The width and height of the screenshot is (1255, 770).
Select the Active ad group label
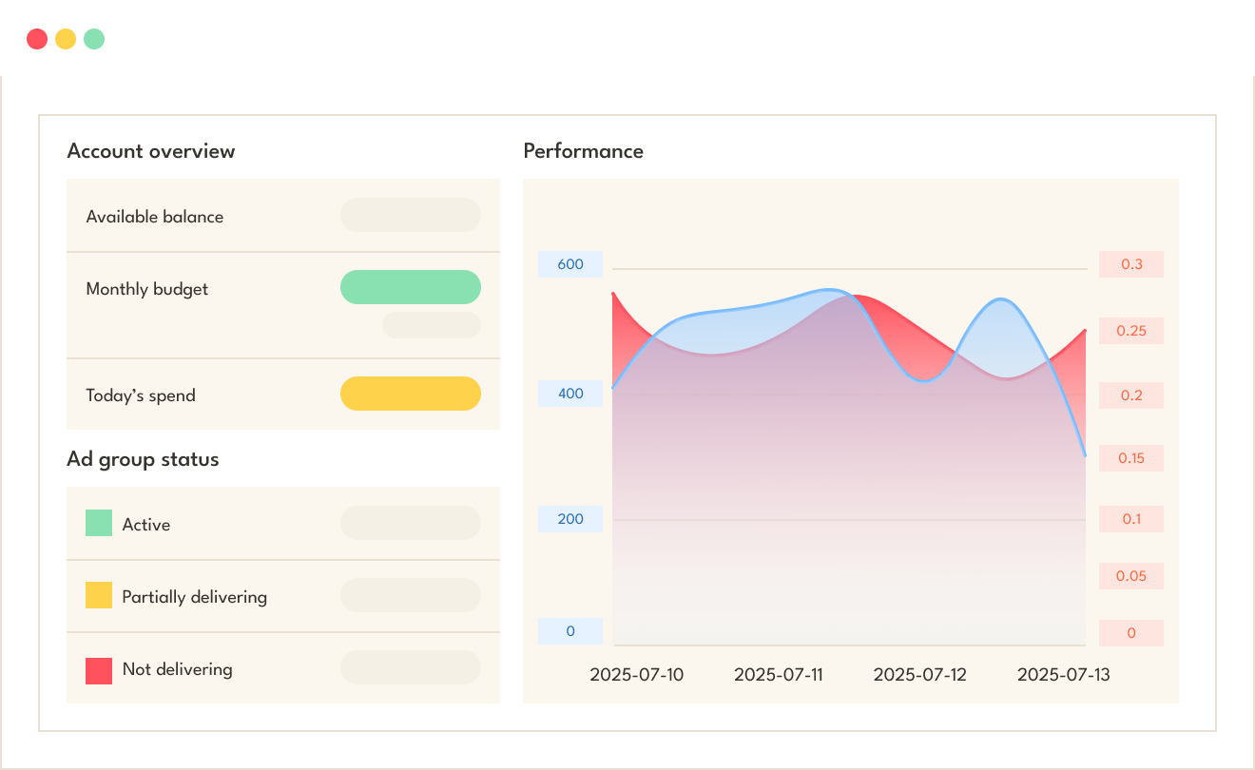pos(146,525)
